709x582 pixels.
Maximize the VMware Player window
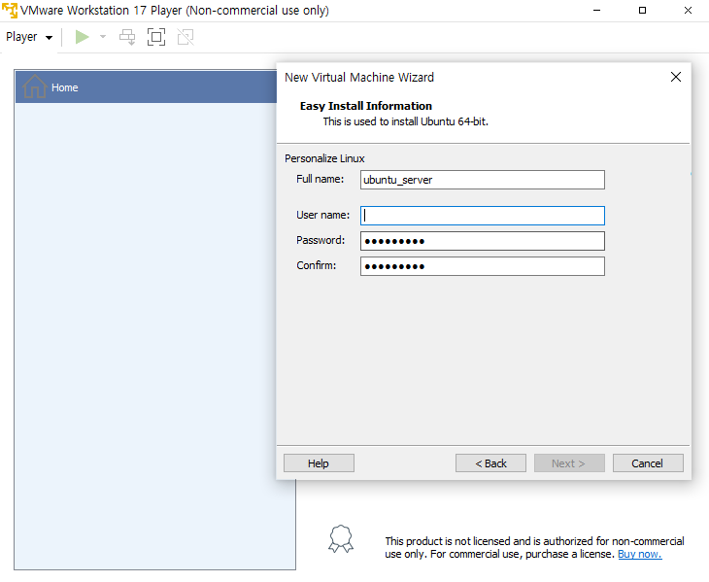642,10
